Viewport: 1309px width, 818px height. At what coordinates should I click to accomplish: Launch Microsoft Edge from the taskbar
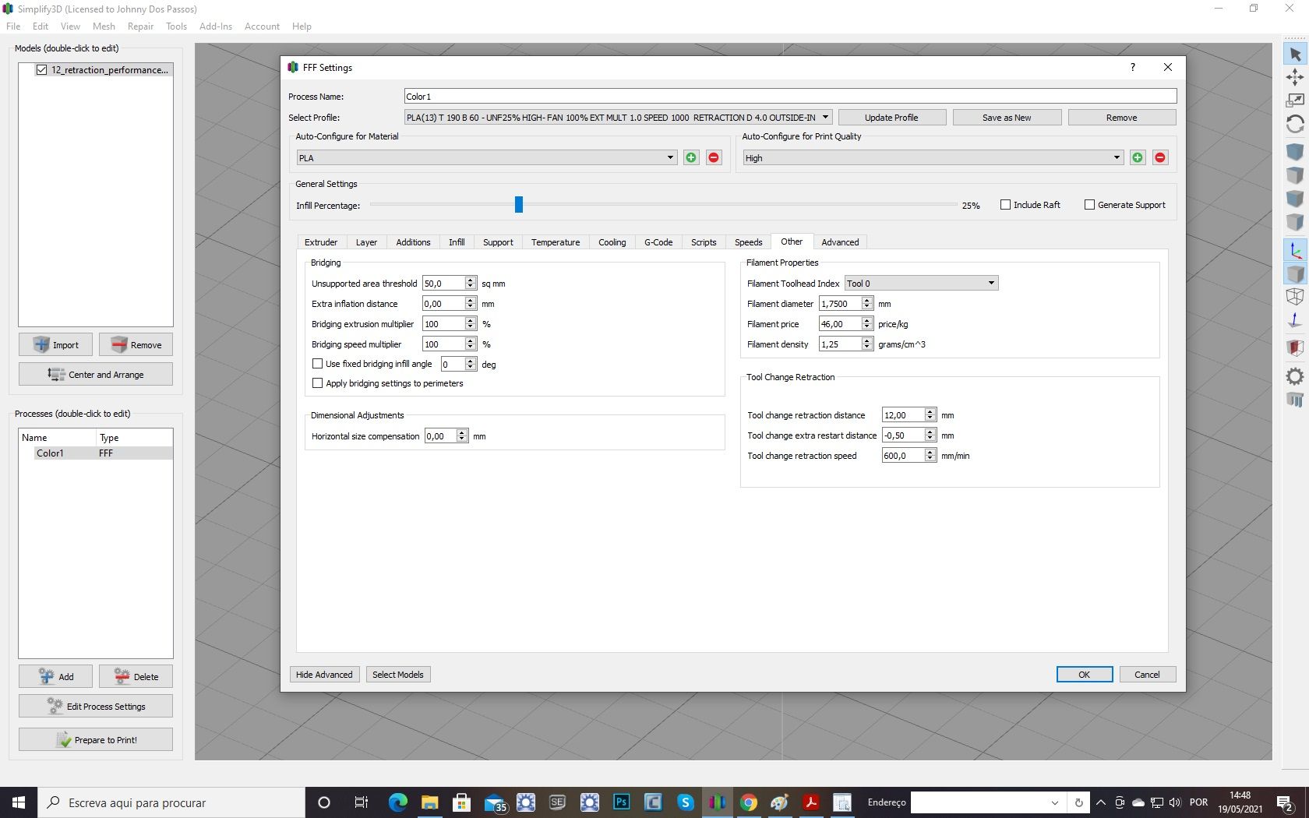point(398,802)
